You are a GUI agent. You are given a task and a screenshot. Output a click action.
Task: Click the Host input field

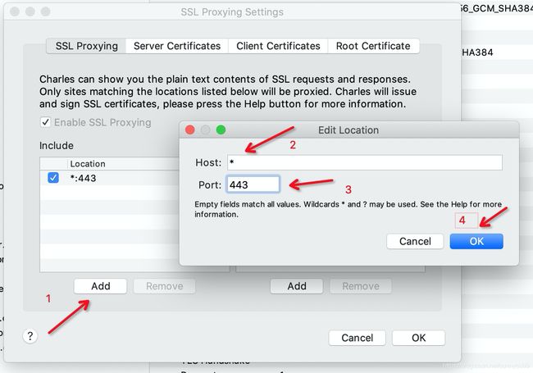pos(364,162)
